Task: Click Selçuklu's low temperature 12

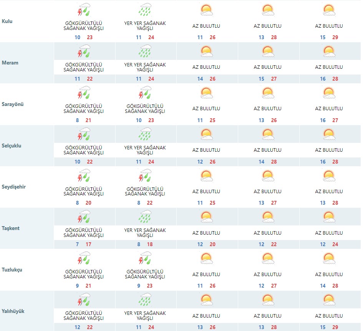Action: [x=200, y=162]
